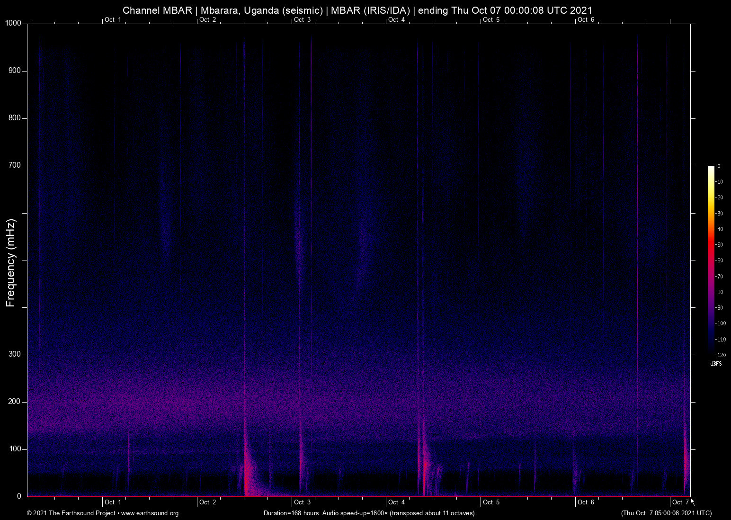731x520 pixels.
Task: Click the Oct 3 tick label
Action: [x=302, y=502]
